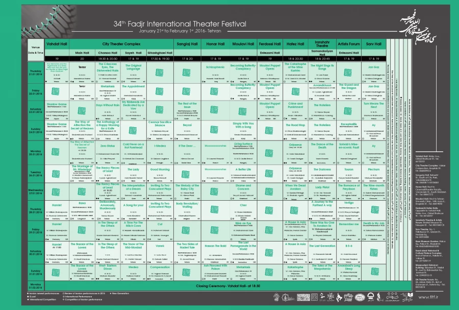Image resolution: width=459 pixels, height=310 pixels.
Task: Select 'The Guard and the Dragon' cell
Action: [348, 92]
